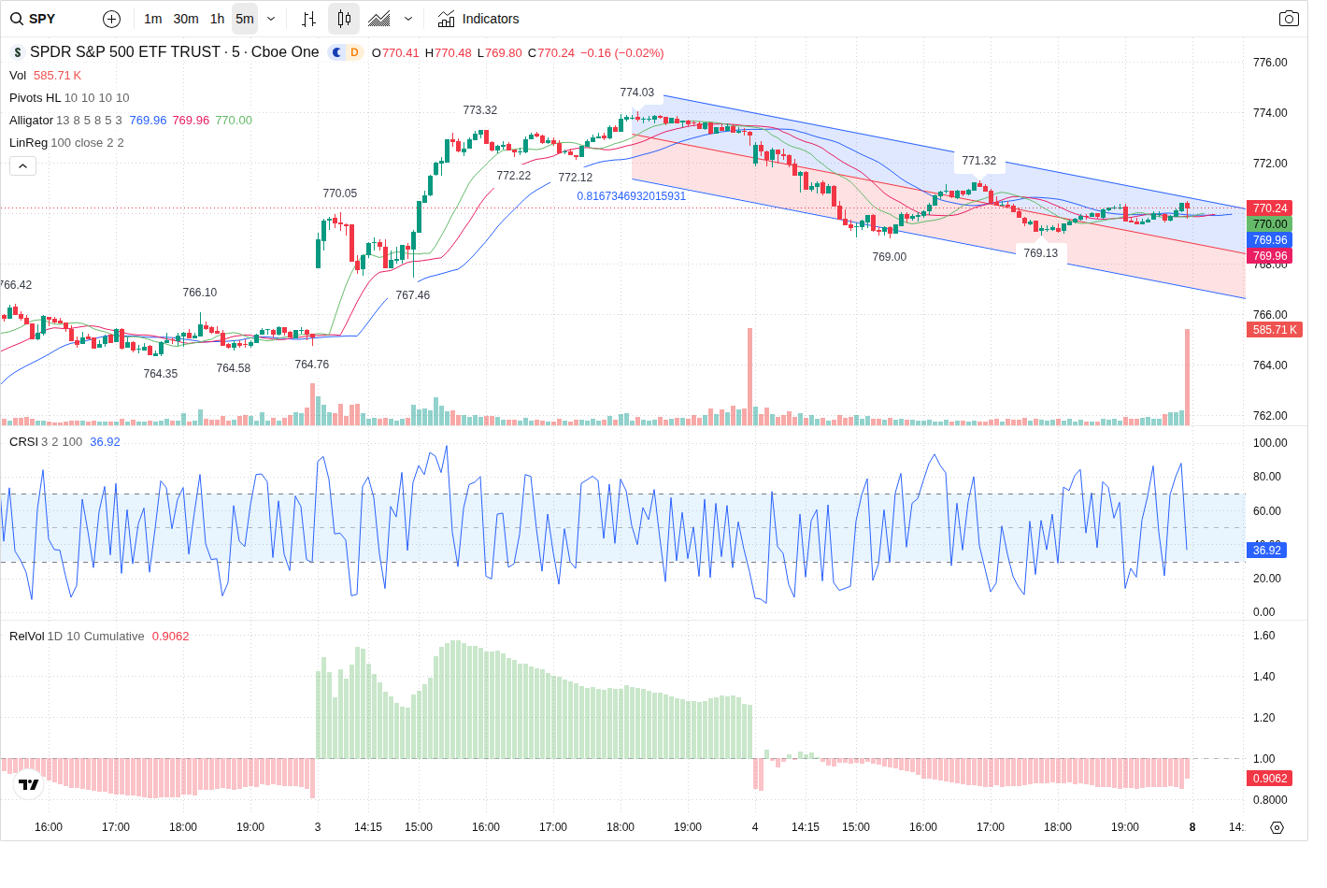Image resolution: width=1327 pixels, height=888 pixels.
Task: Click the 771.32 pivot high label
Action: [x=979, y=161]
